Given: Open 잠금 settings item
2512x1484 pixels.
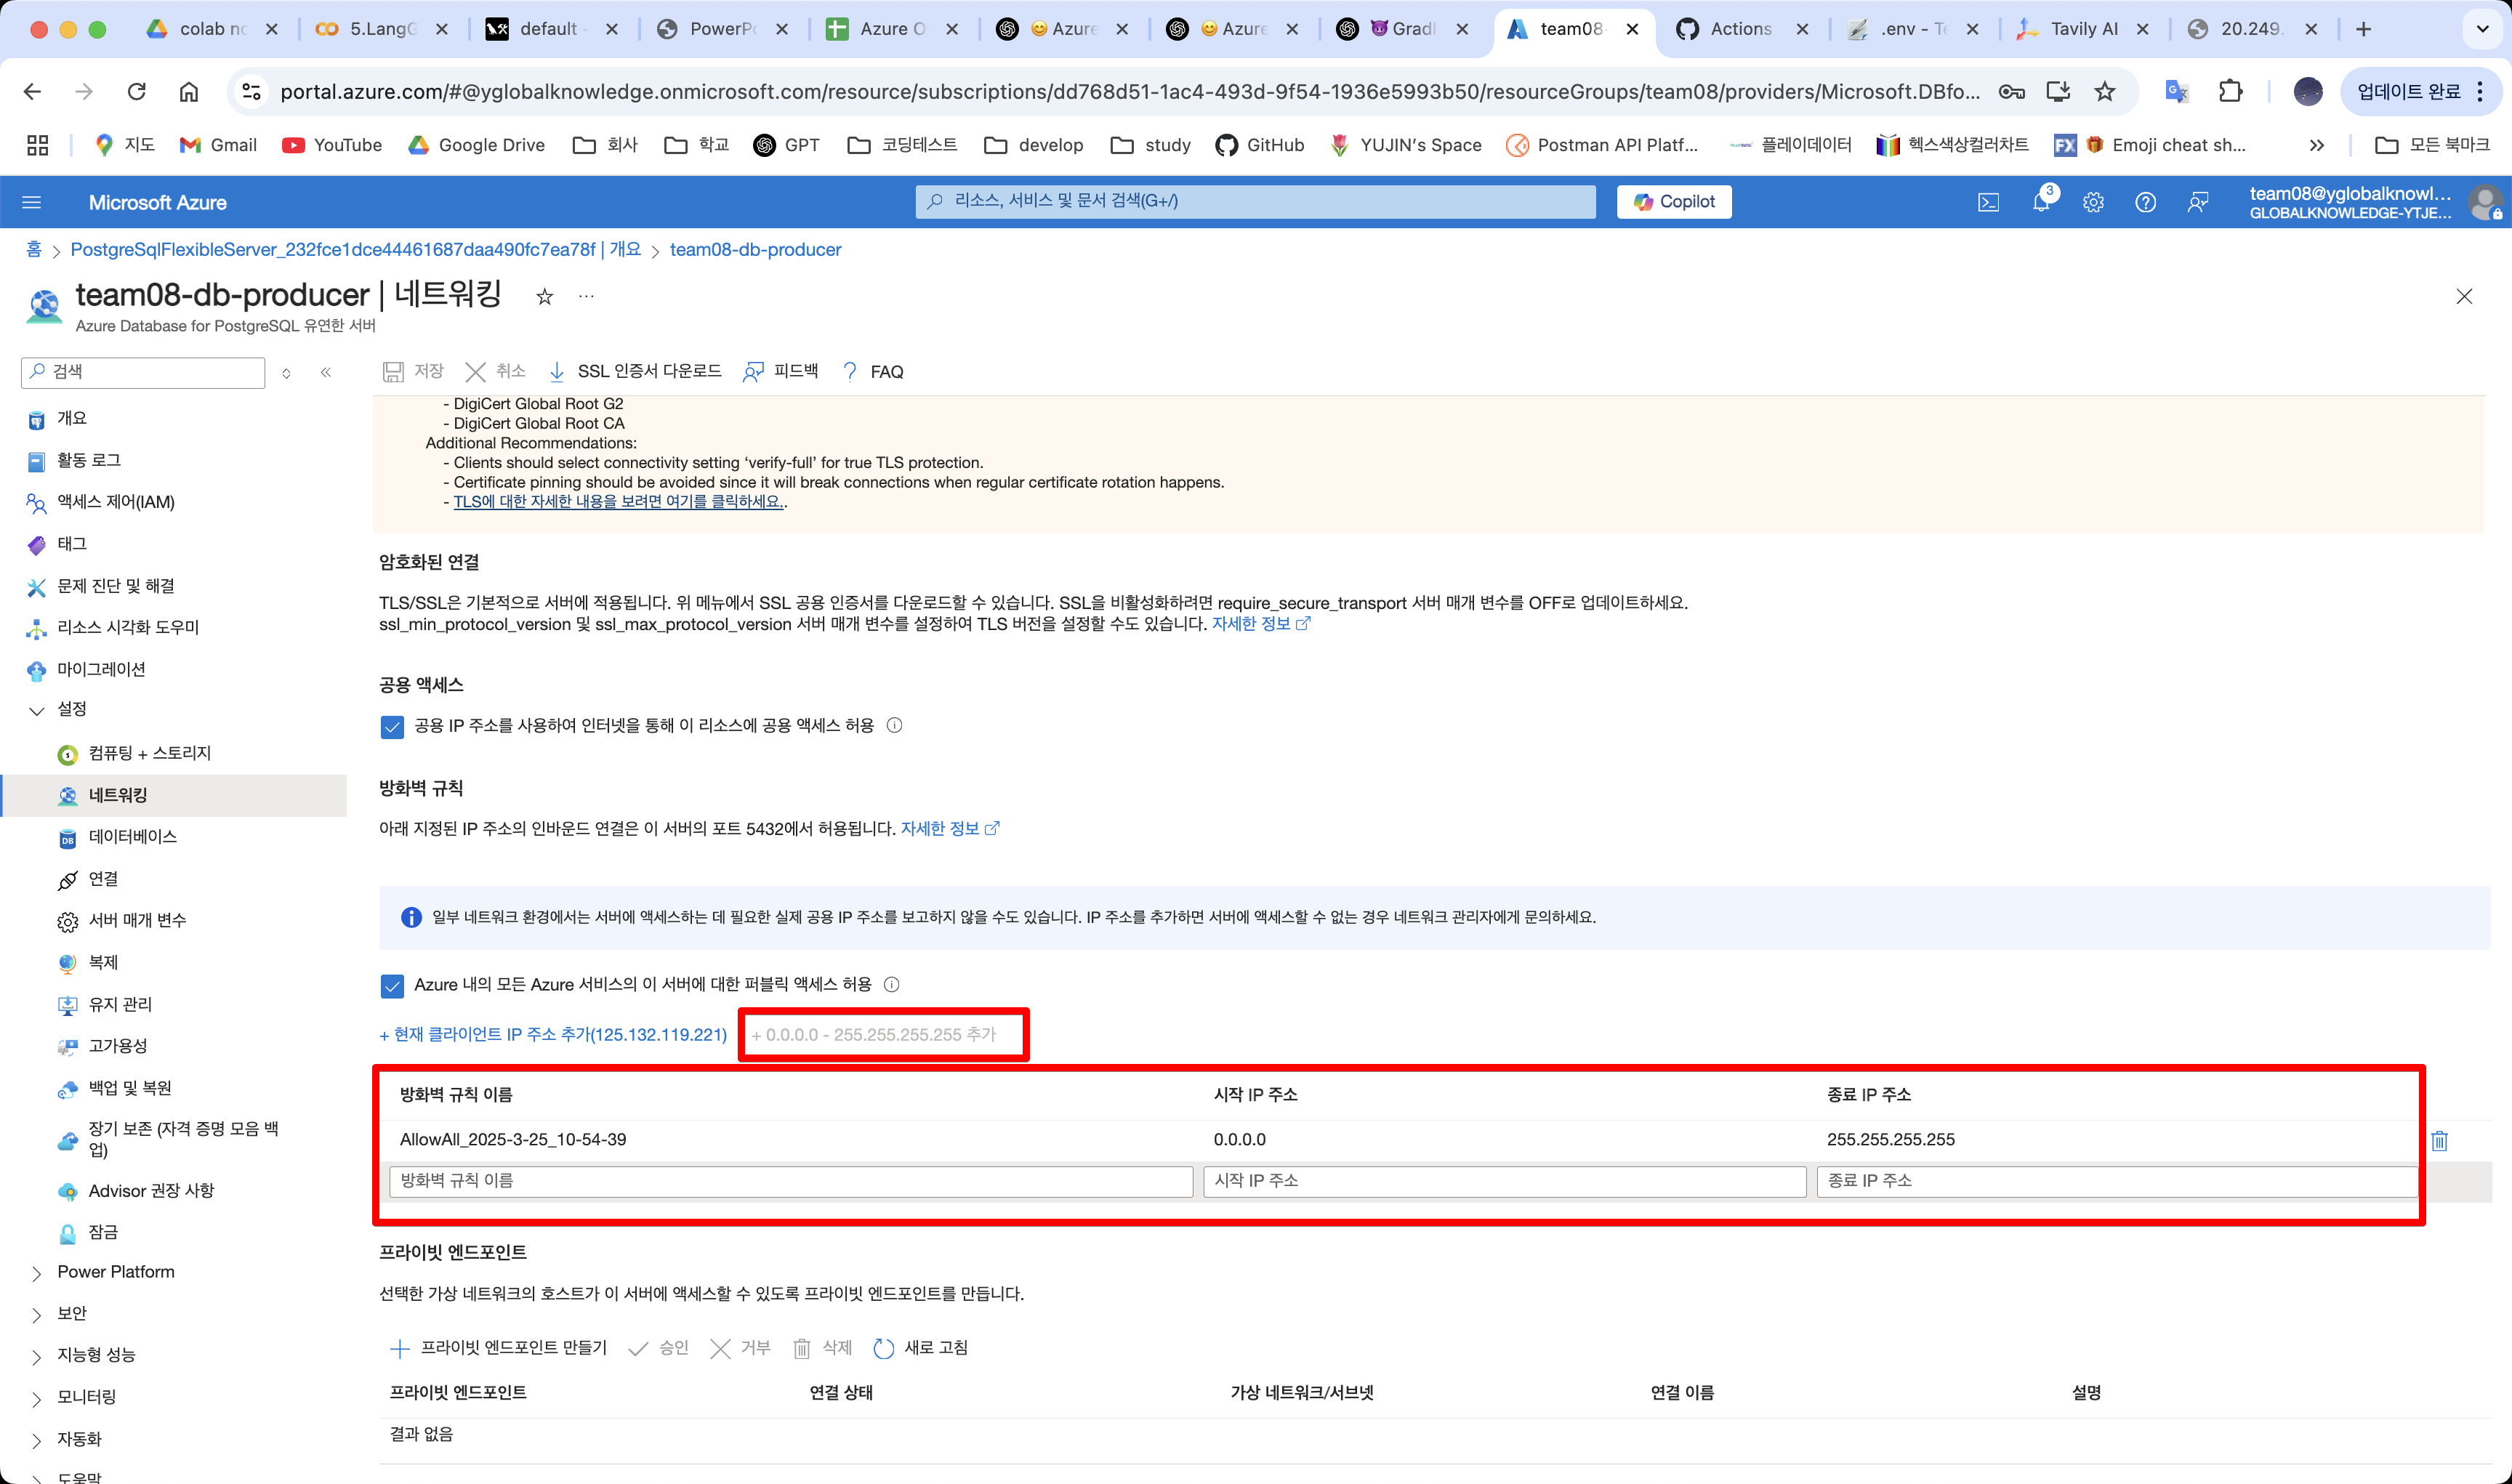Looking at the screenshot, I should pos(103,1233).
